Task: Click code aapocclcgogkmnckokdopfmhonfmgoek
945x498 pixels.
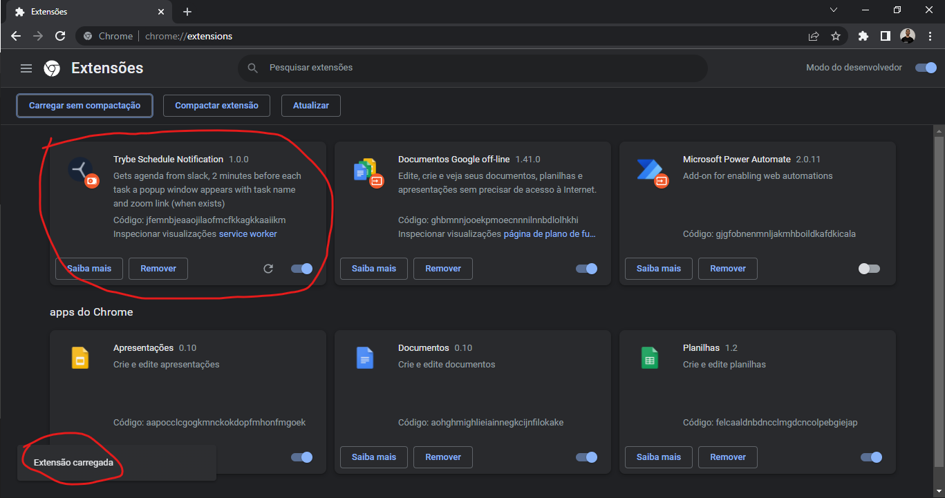Action: [226, 423]
